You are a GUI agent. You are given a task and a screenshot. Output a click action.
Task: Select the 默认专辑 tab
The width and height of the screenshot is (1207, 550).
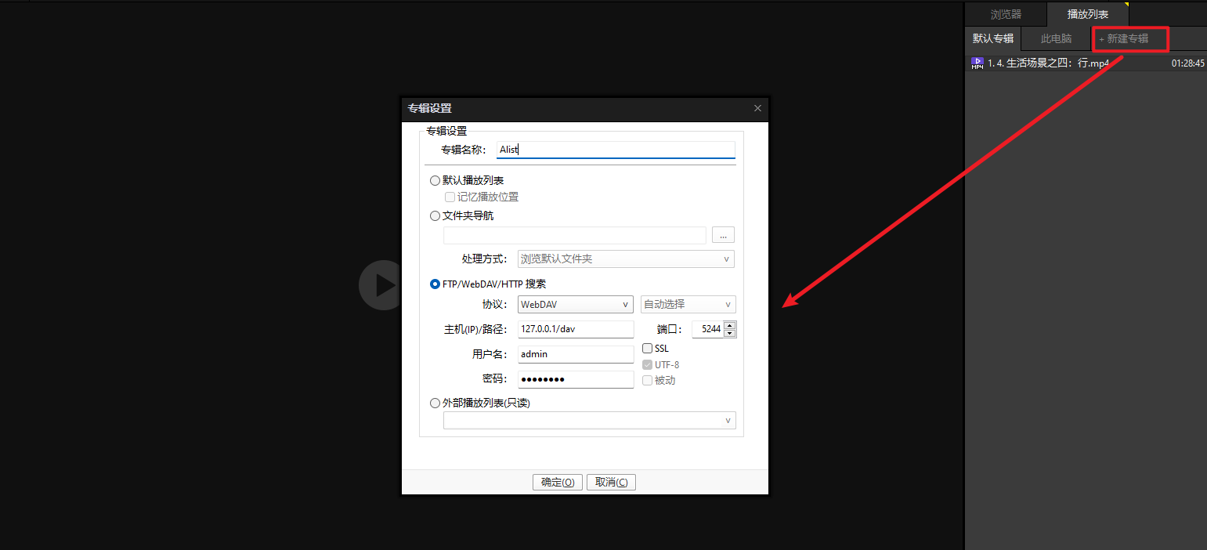[992, 38]
